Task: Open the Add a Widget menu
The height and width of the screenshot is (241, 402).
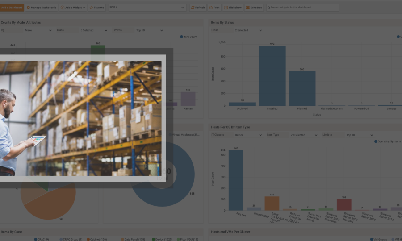Action: [73, 8]
